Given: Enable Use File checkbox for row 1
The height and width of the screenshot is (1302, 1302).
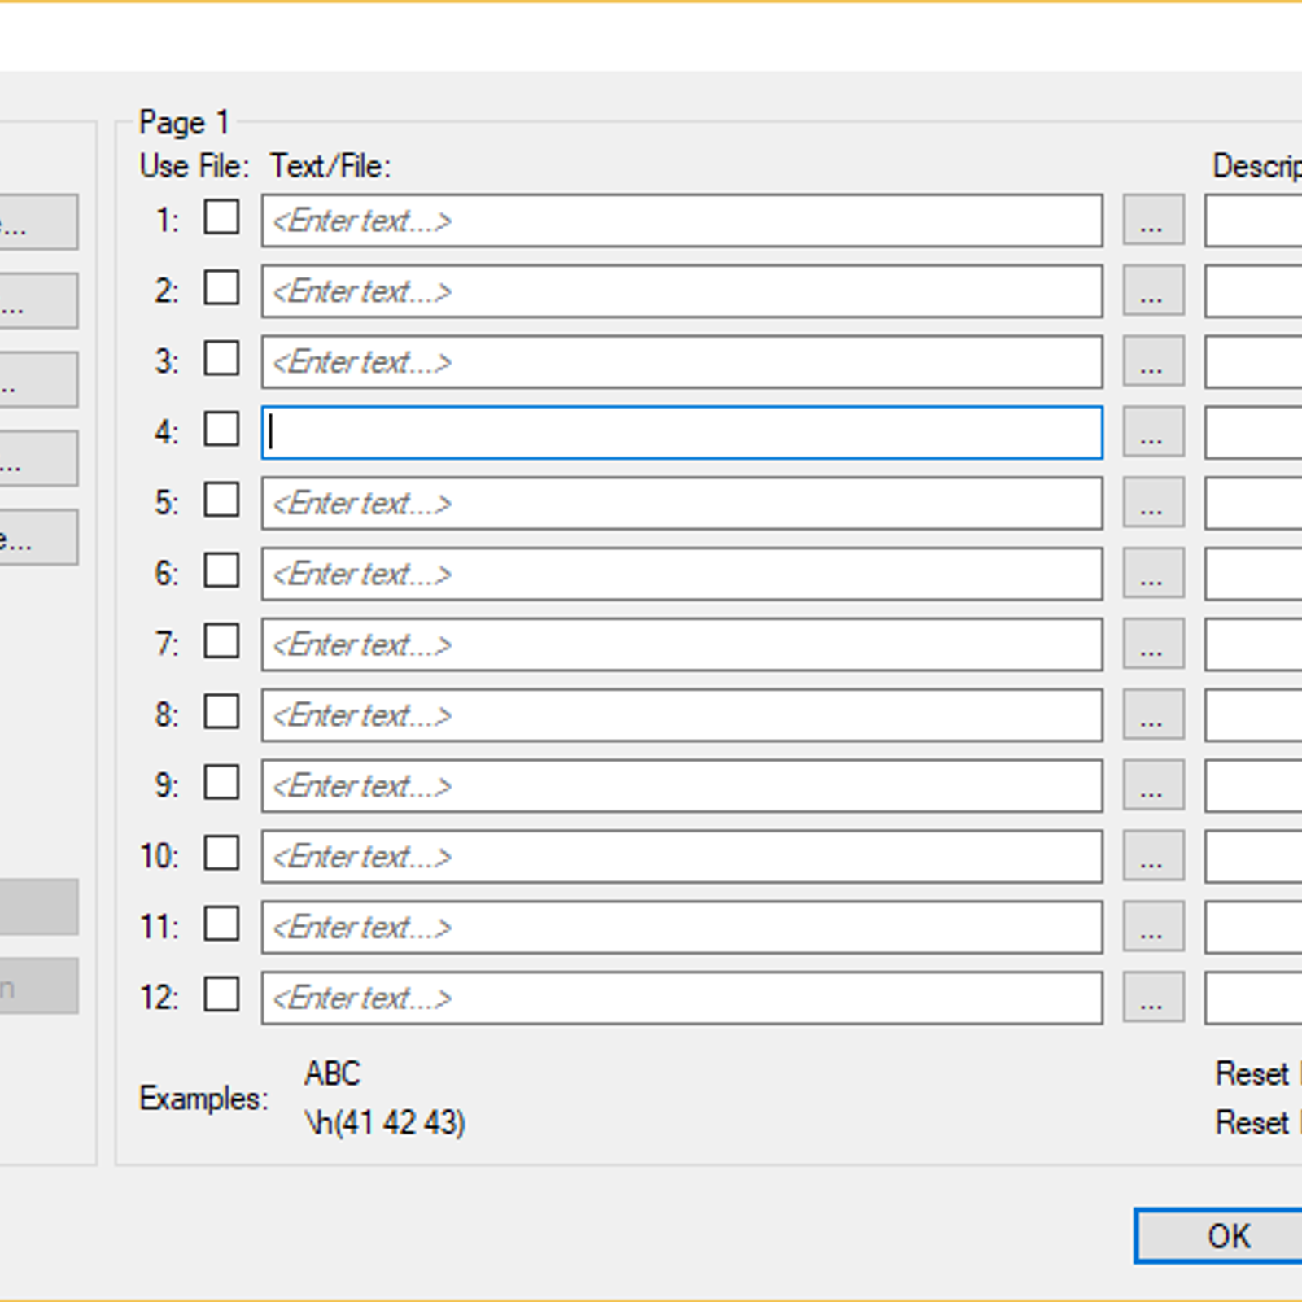Looking at the screenshot, I should [x=221, y=218].
